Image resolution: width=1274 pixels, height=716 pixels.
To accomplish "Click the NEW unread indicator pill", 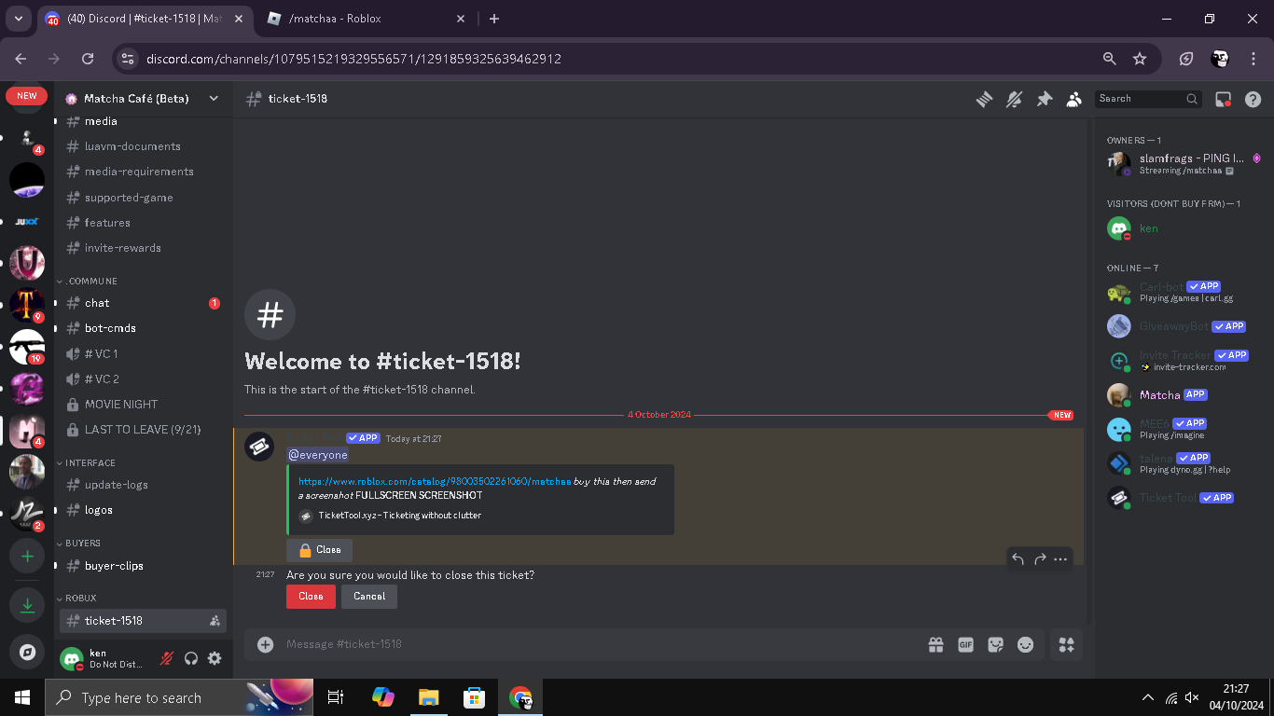I will point(26,96).
